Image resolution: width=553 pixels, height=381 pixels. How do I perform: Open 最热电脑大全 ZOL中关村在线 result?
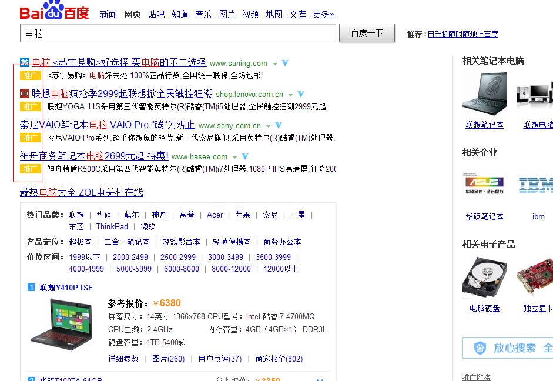[x=82, y=192]
